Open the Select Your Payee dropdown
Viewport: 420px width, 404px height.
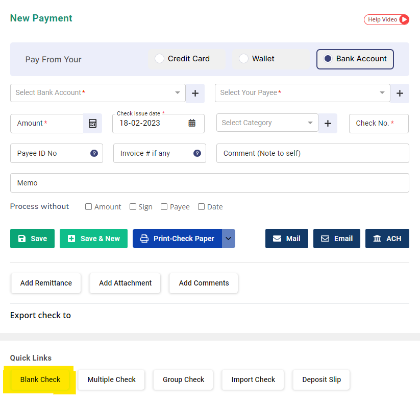coord(382,93)
